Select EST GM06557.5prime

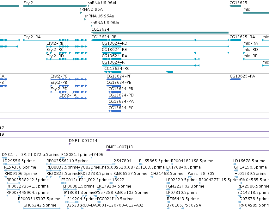tap(131, 174)
